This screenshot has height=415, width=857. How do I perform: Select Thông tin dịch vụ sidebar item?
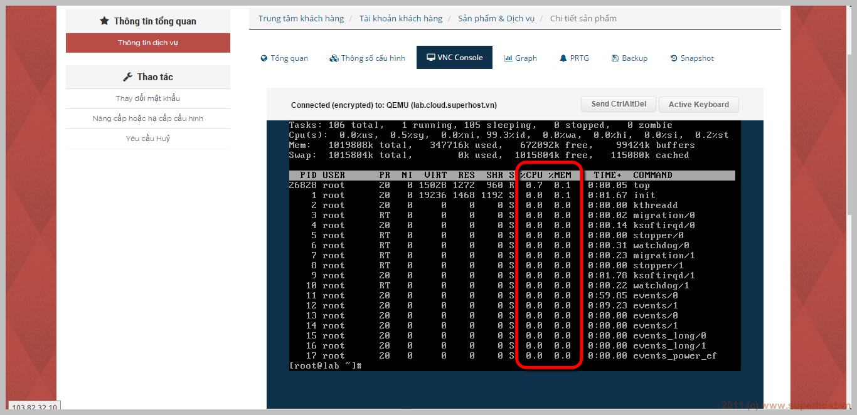pyautogui.click(x=148, y=43)
